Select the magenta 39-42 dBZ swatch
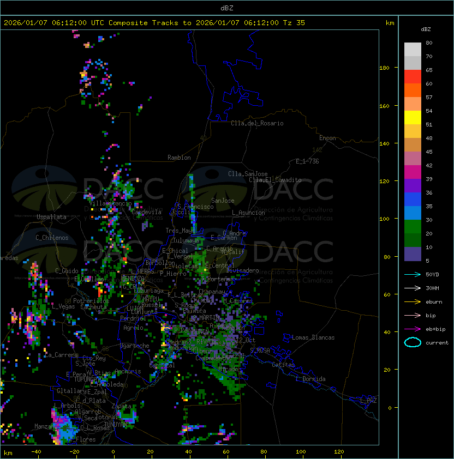Image resolution: width=454 pixels, height=459 pixels. click(x=413, y=172)
